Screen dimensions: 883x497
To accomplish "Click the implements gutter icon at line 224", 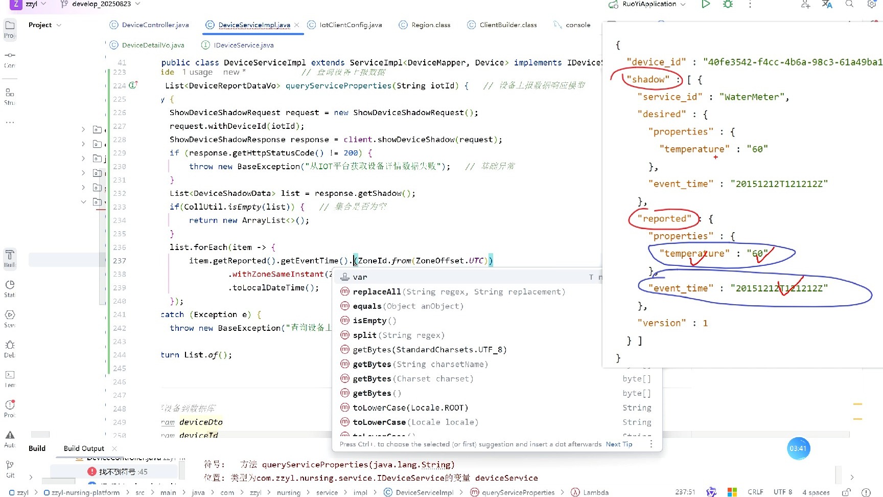I will pos(133,85).
